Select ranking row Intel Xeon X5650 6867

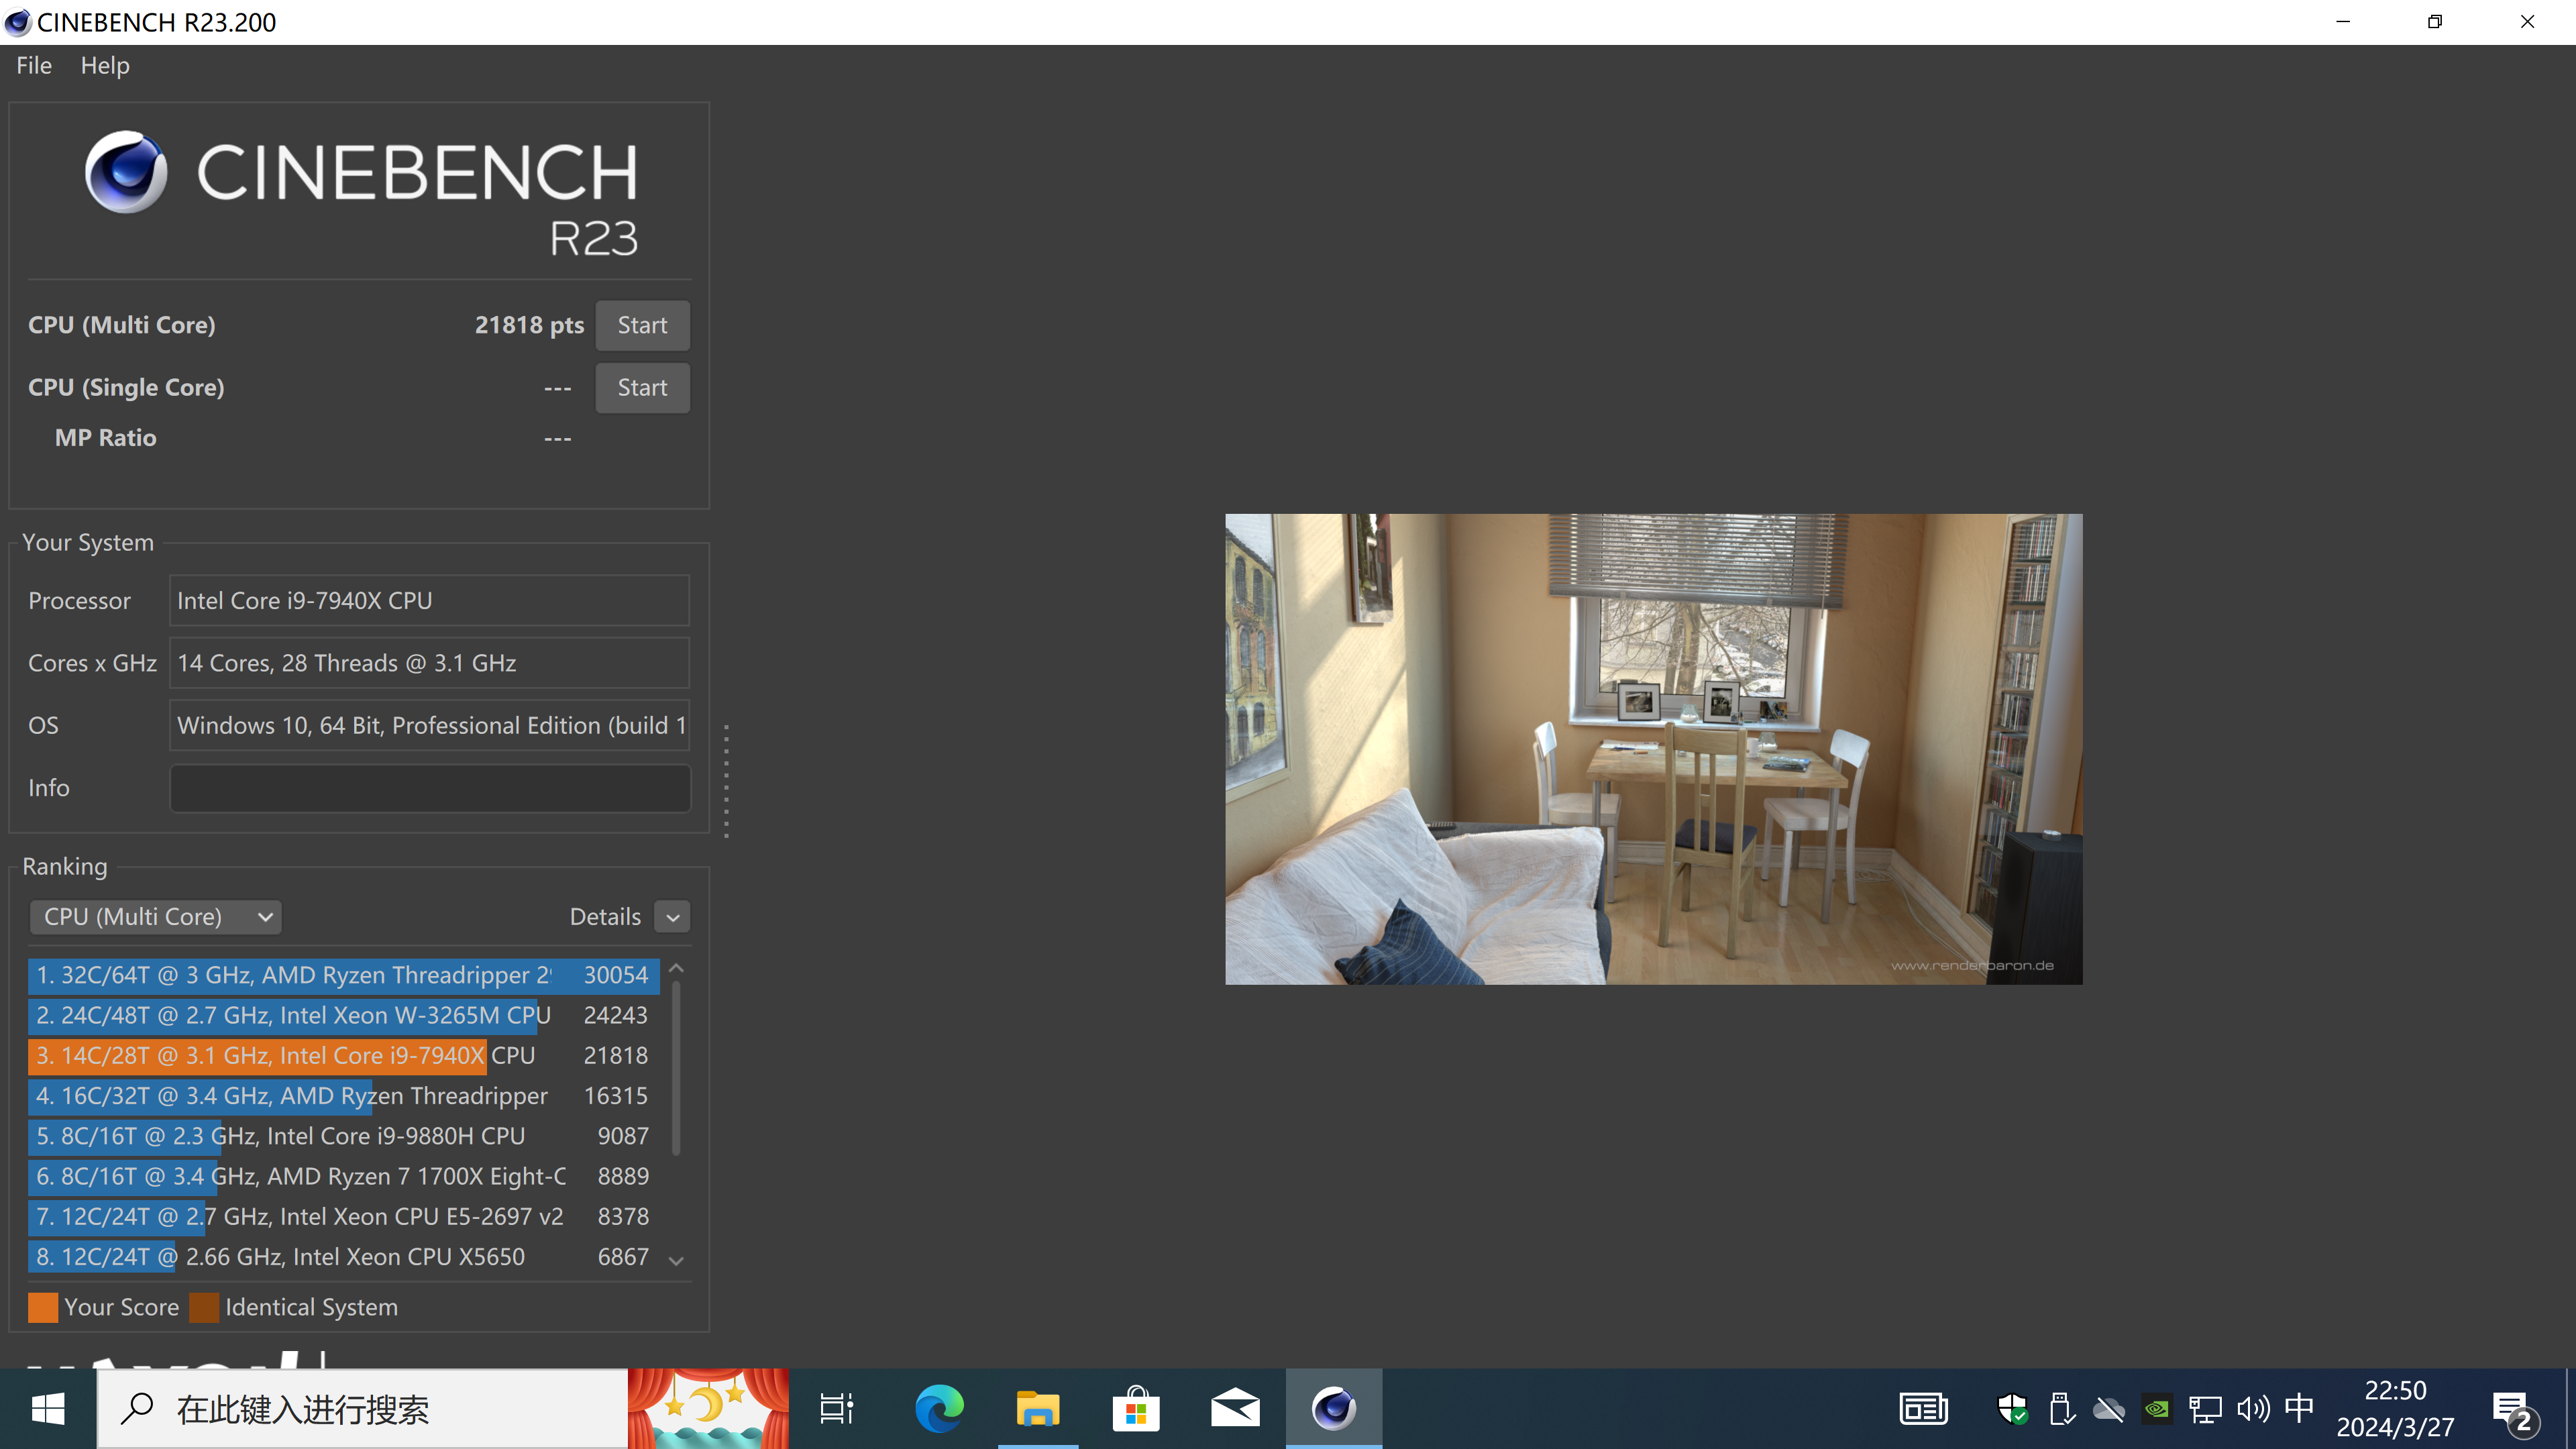[x=344, y=1257]
